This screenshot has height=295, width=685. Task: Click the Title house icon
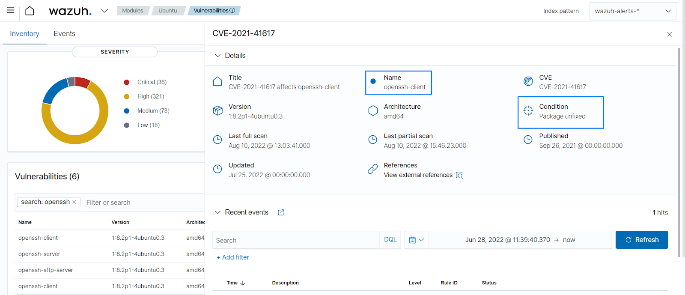coord(217,81)
